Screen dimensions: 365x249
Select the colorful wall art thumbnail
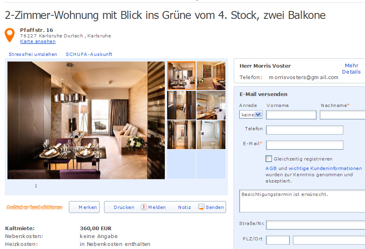click(211, 76)
